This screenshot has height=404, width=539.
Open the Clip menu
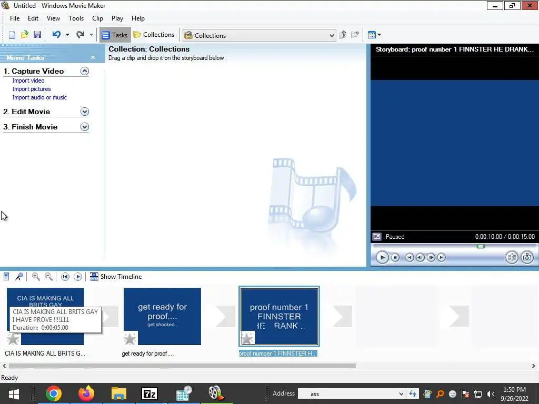click(97, 18)
